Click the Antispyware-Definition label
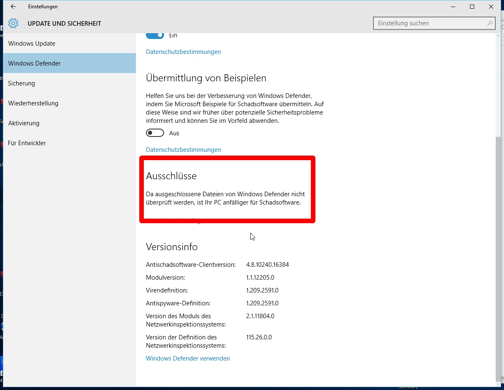The height and width of the screenshot is (390, 504). (x=178, y=303)
